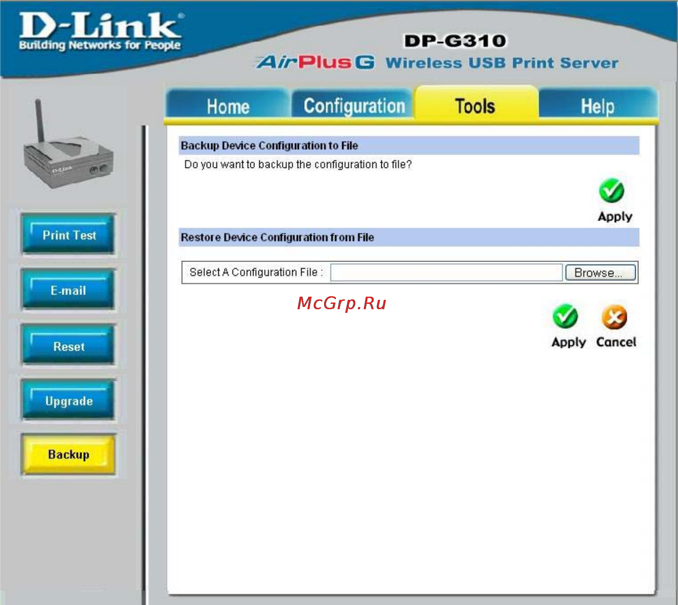Click the Reset sidebar button
Image resolution: width=678 pixels, height=605 pixels.
point(68,345)
